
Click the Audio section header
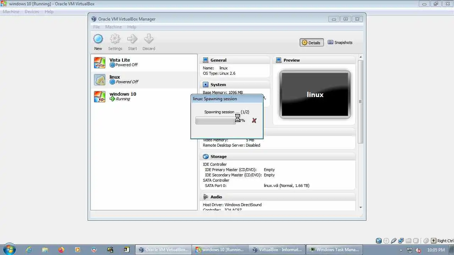coord(277,197)
